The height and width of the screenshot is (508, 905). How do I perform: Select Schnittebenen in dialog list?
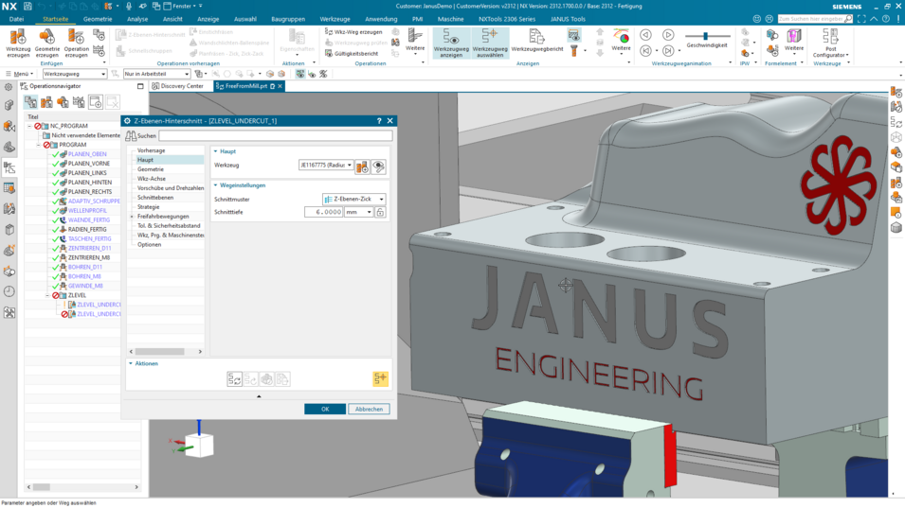[155, 198]
